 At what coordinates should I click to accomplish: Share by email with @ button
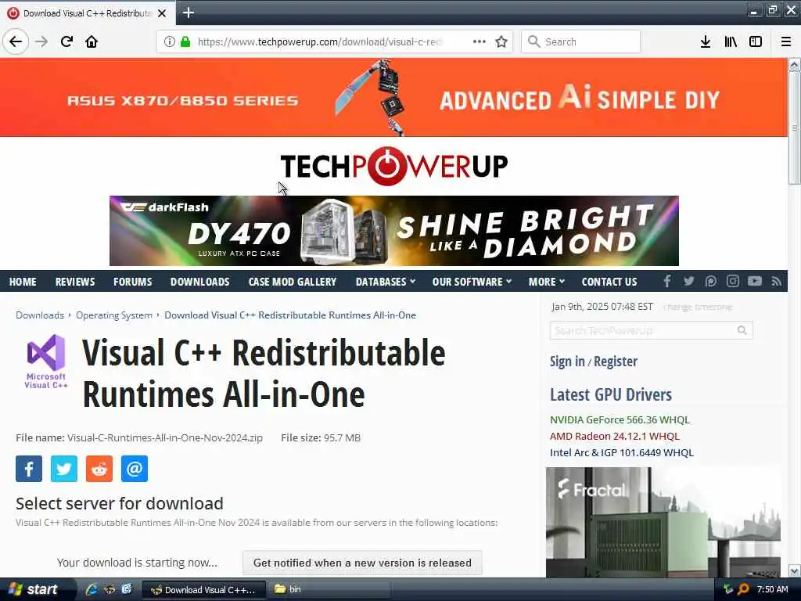(x=135, y=469)
